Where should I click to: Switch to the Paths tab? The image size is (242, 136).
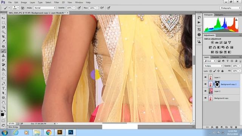[x=224, y=57]
